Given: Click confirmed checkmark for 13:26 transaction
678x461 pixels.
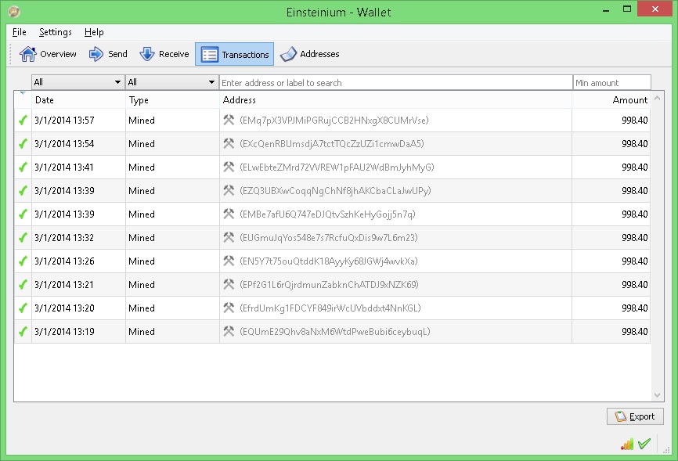Looking at the screenshot, I should (x=23, y=261).
